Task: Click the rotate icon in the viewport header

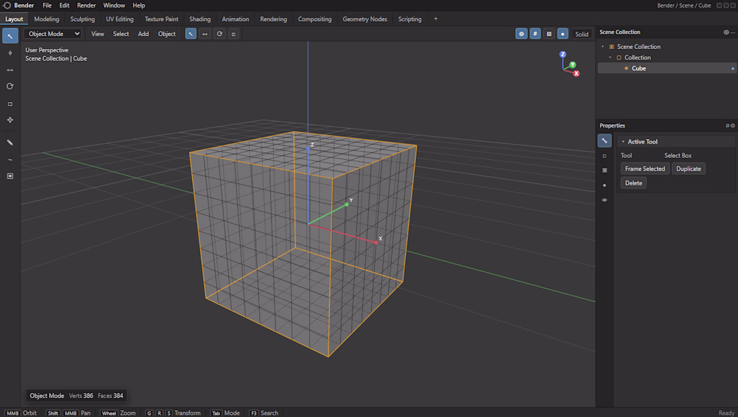Action: [x=219, y=34]
